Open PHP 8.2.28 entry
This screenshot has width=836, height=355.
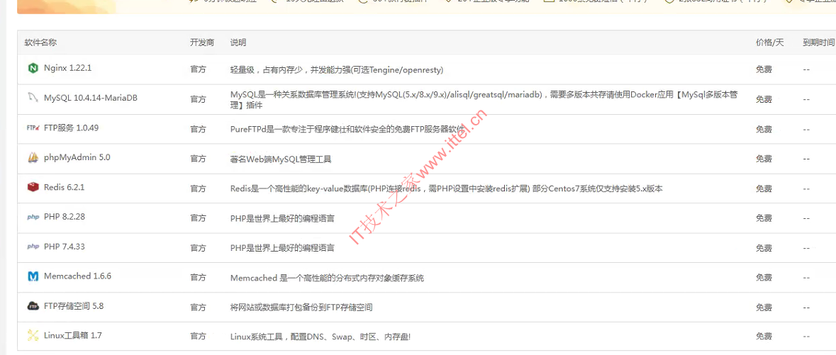(x=65, y=217)
